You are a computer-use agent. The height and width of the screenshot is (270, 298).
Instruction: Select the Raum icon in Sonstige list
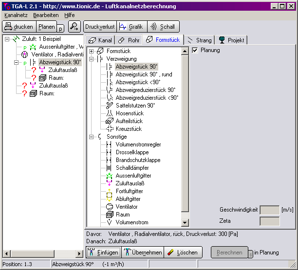pyautogui.click(x=110, y=215)
